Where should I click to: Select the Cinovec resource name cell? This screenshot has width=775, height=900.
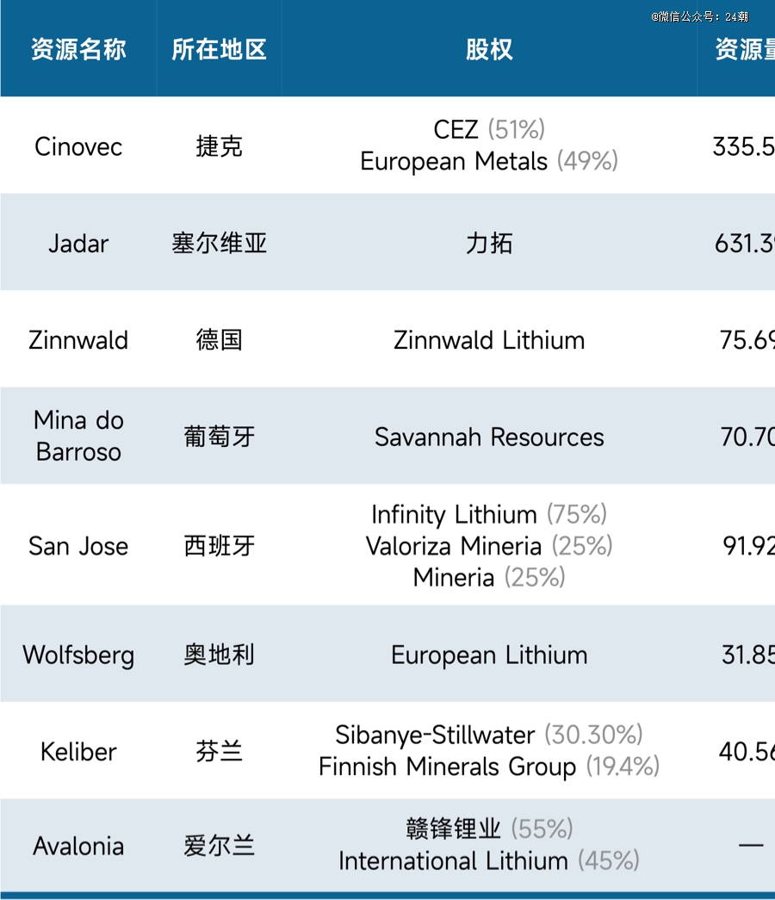78,146
